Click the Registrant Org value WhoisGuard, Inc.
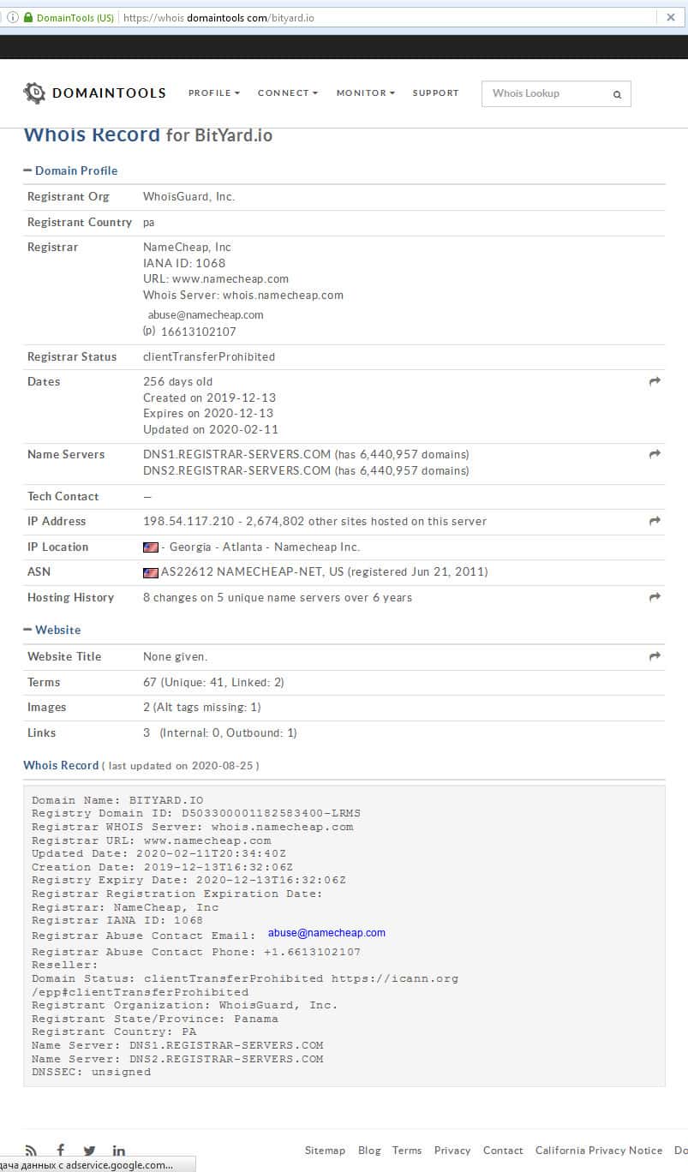The width and height of the screenshot is (688, 1172). [x=188, y=196]
